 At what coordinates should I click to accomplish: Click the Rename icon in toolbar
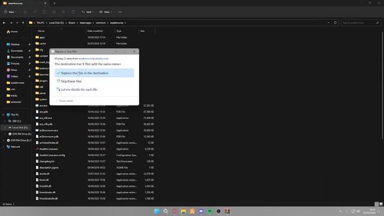click(x=54, y=12)
